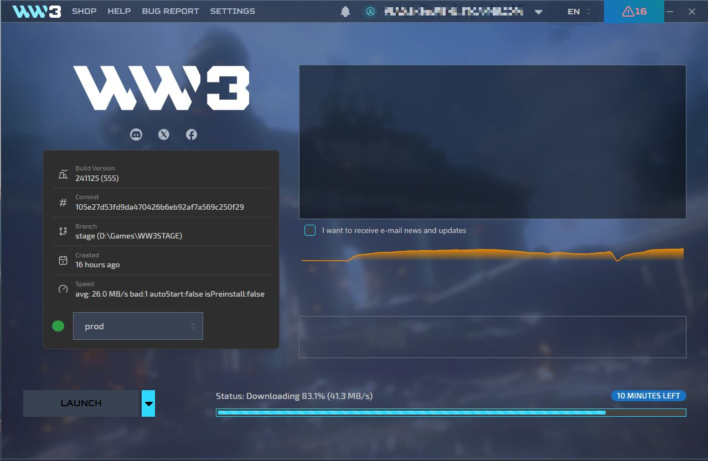Close the launcher window
Viewport: 708px width, 461px height.
[x=692, y=11]
